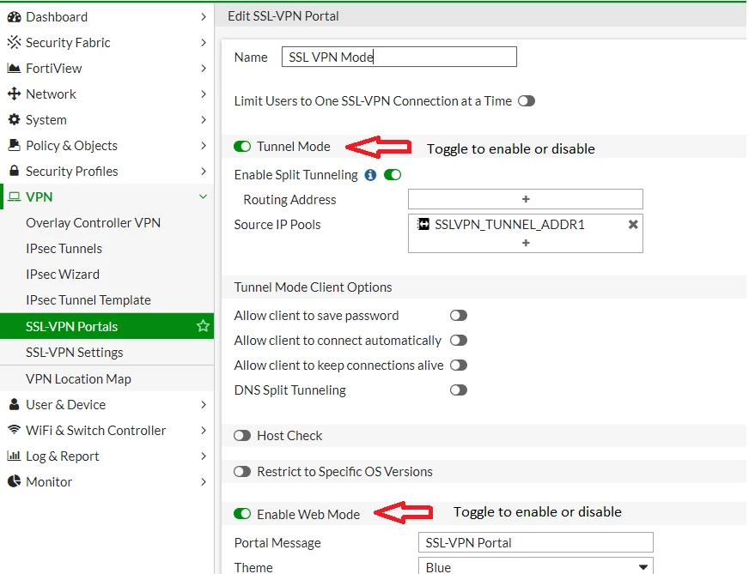Viewport: 749px width, 574px height.
Task: Toggle Limit Users to One SSL-VPN Connection
Action: pyautogui.click(x=527, y=101)
